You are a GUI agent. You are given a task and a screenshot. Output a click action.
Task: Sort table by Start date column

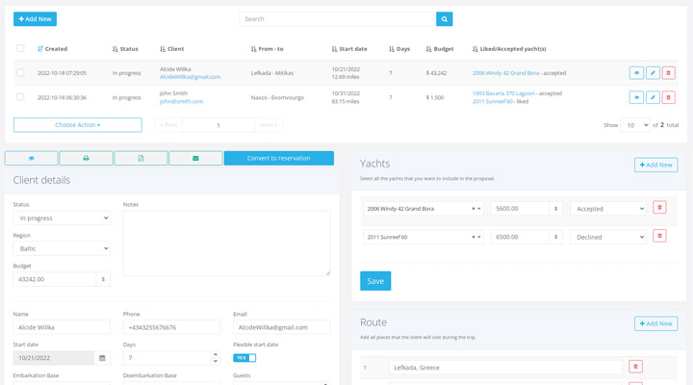coord(349,49)
